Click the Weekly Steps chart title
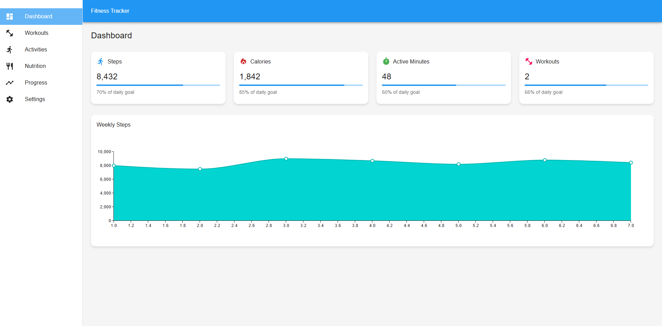Viewport: 662px width, 326px height. 113,125
